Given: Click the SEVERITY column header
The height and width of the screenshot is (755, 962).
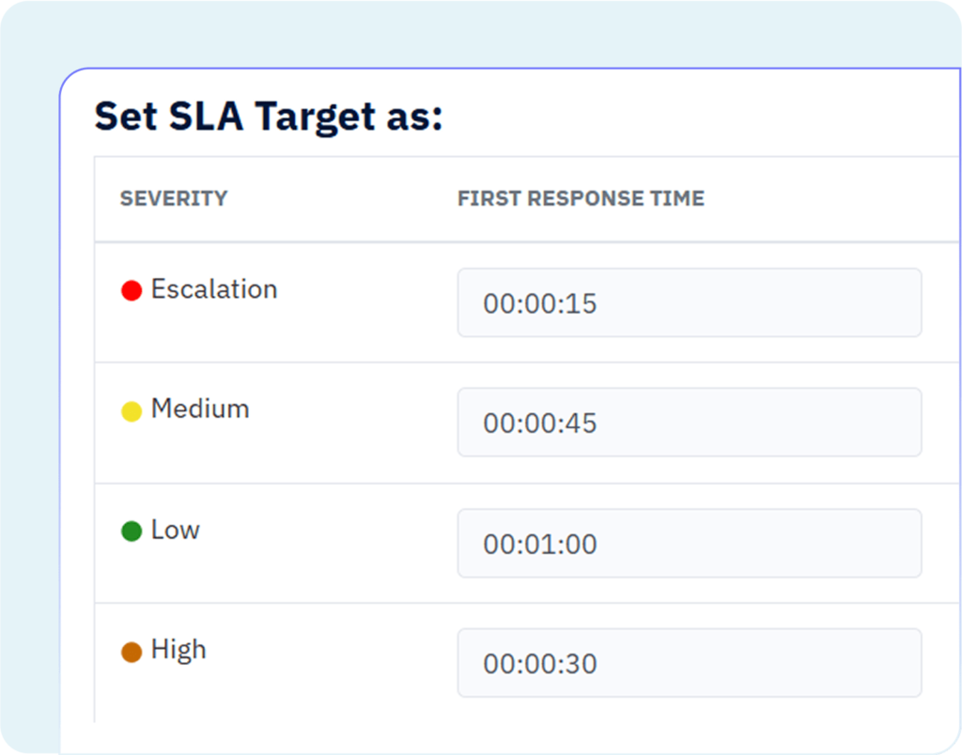Looking at the screenshot, I should coord(174,199).
